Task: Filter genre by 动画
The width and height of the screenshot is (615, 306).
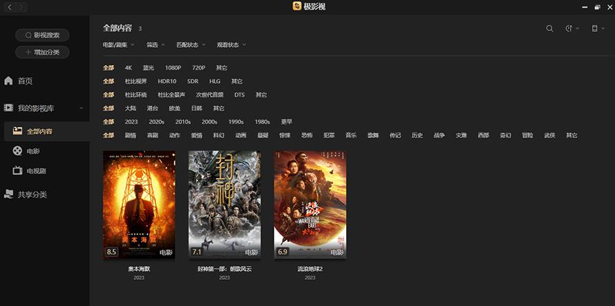Action: [241, 135]
